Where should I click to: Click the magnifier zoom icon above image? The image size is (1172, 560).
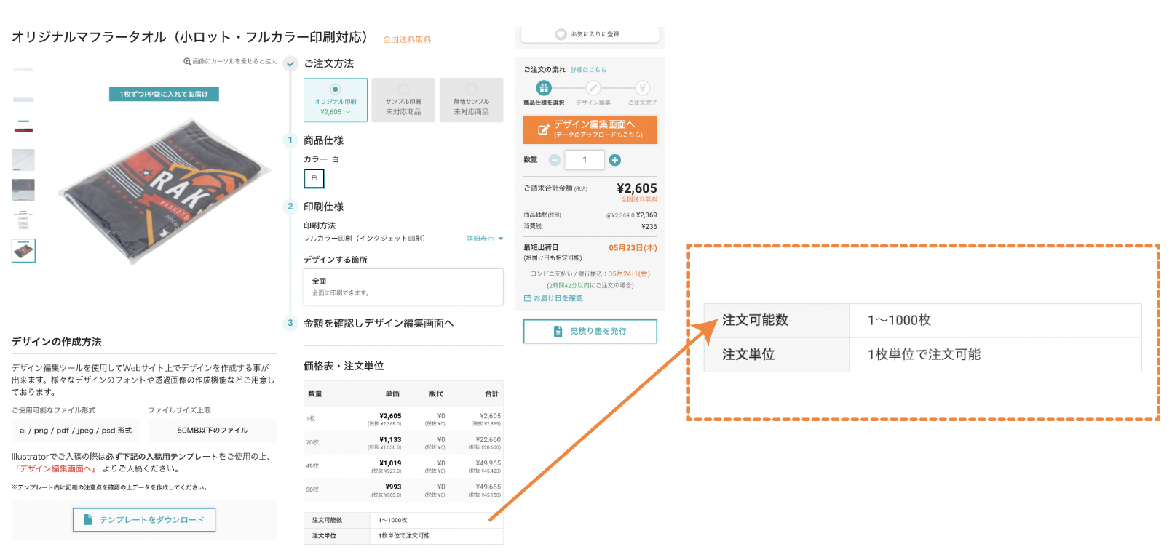click(187, 62)
